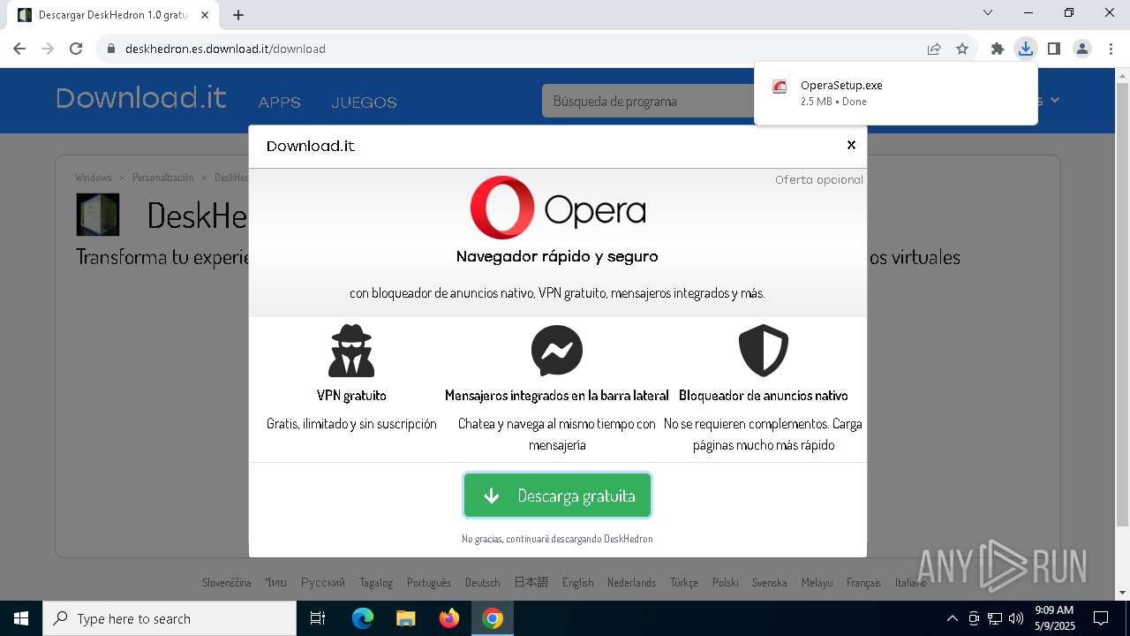Click the OperaSetup.exe file icon
Viewport: 1130px width, 636px height.
(x=780, y=87)
